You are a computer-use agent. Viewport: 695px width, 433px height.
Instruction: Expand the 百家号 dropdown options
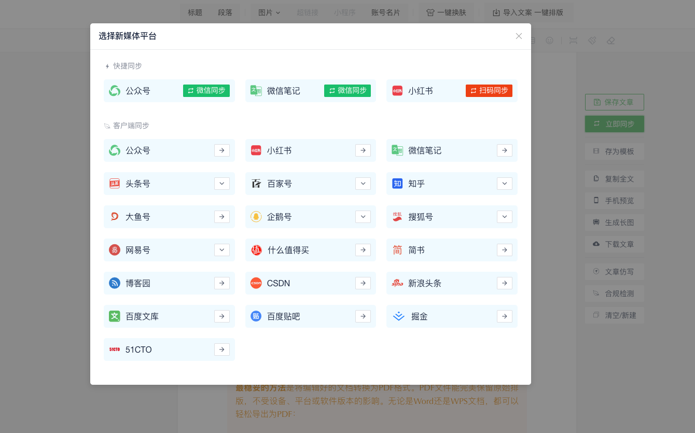click(363, 184)
